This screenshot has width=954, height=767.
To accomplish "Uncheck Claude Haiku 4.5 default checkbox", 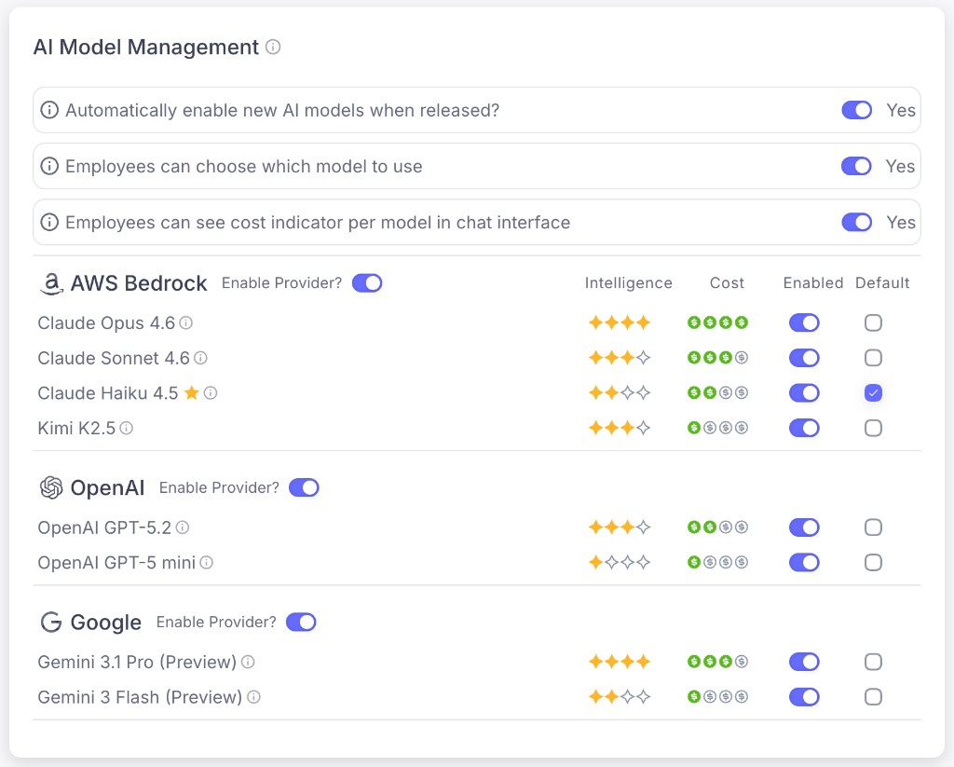I will (x=873, y=393).
